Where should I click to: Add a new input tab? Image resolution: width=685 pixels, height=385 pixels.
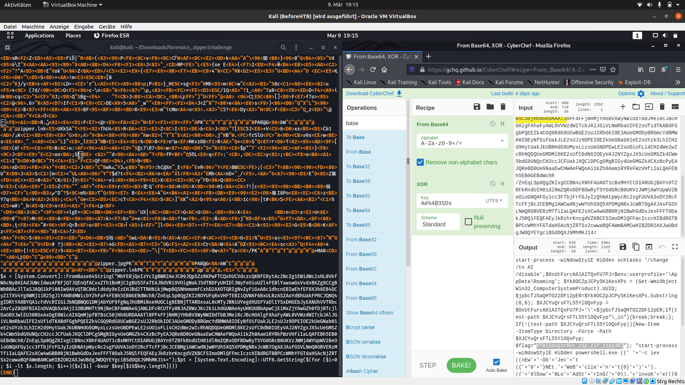pos(623,107)
